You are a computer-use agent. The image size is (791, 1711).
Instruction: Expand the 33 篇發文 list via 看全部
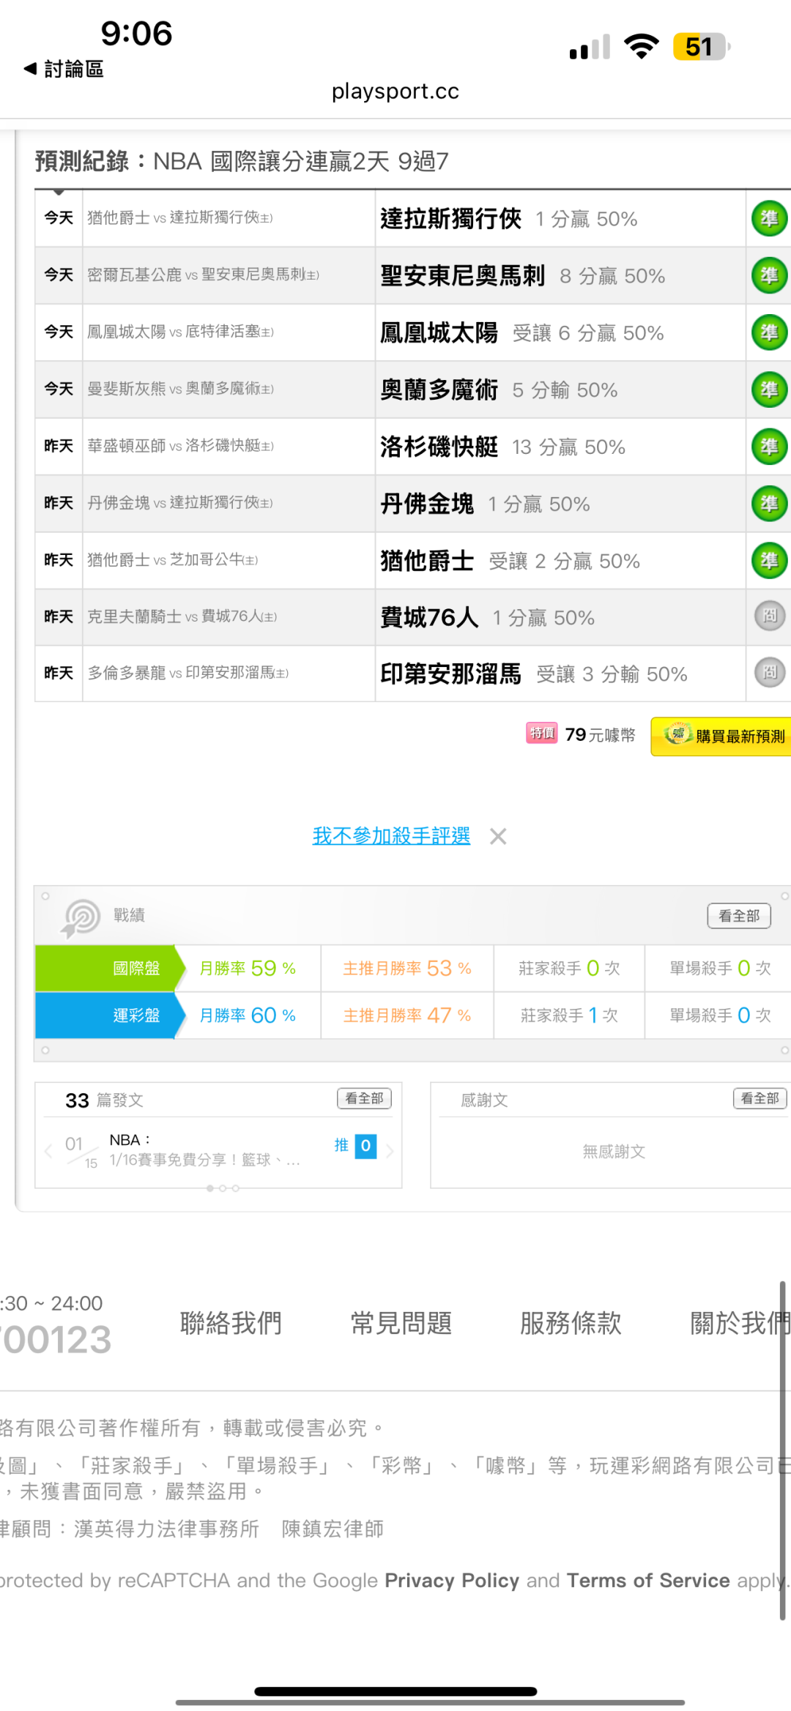click(x=364, y=1098)
